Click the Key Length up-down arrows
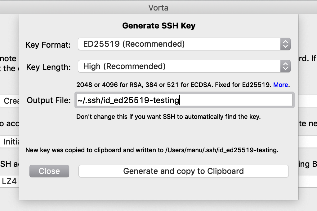Image resolution: width=317 pixels, height=211 pixels. 285,66
